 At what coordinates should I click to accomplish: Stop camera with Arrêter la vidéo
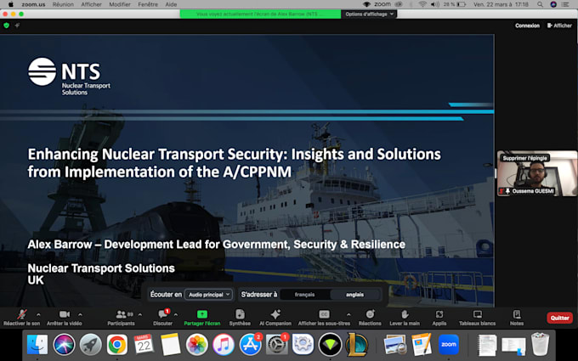[x=64, y=318]
